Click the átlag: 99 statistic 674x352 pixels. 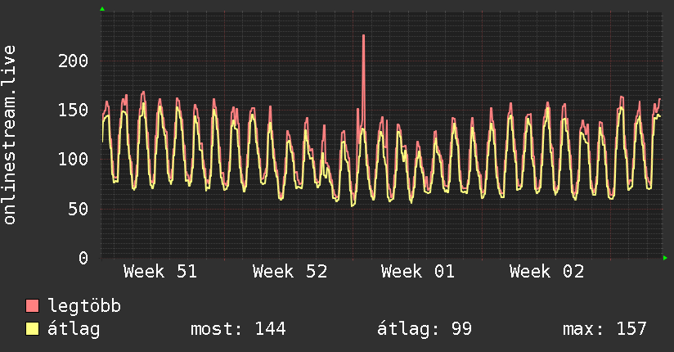(425, 329)
